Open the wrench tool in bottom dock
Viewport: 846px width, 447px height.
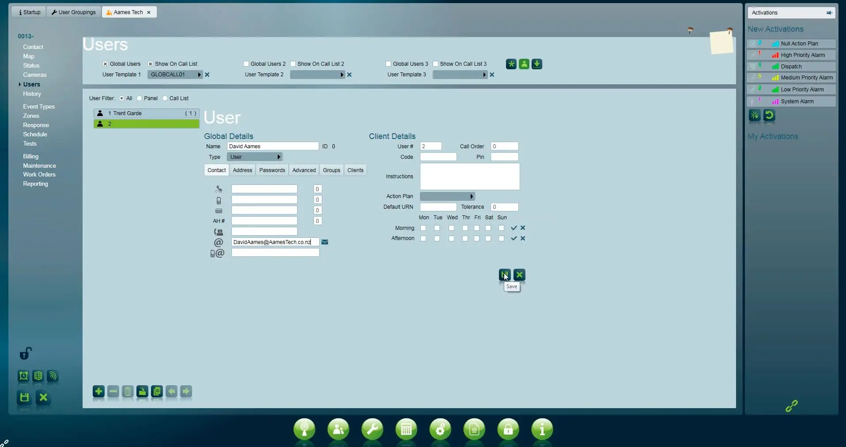click(372, 429)
